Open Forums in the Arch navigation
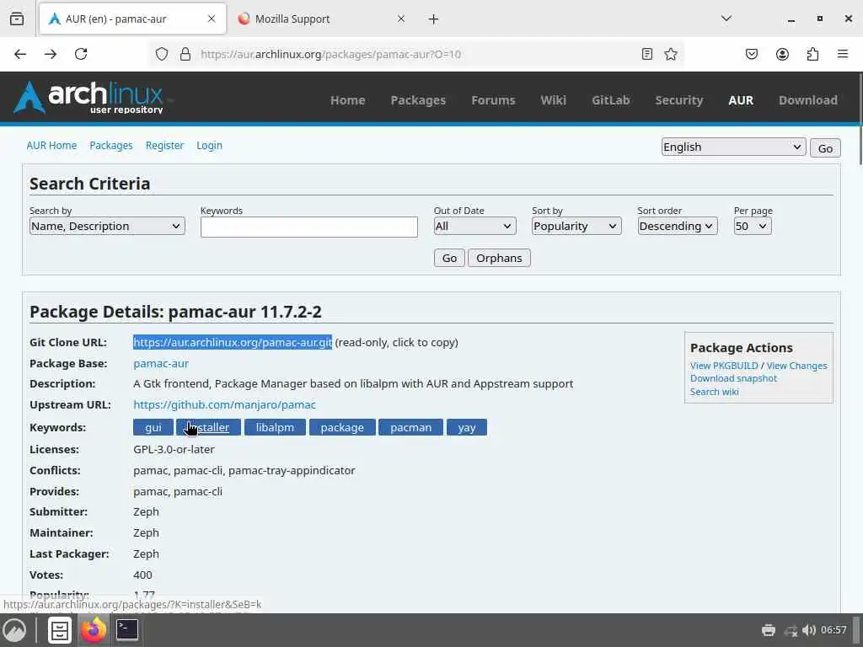 tap(493, 100)
